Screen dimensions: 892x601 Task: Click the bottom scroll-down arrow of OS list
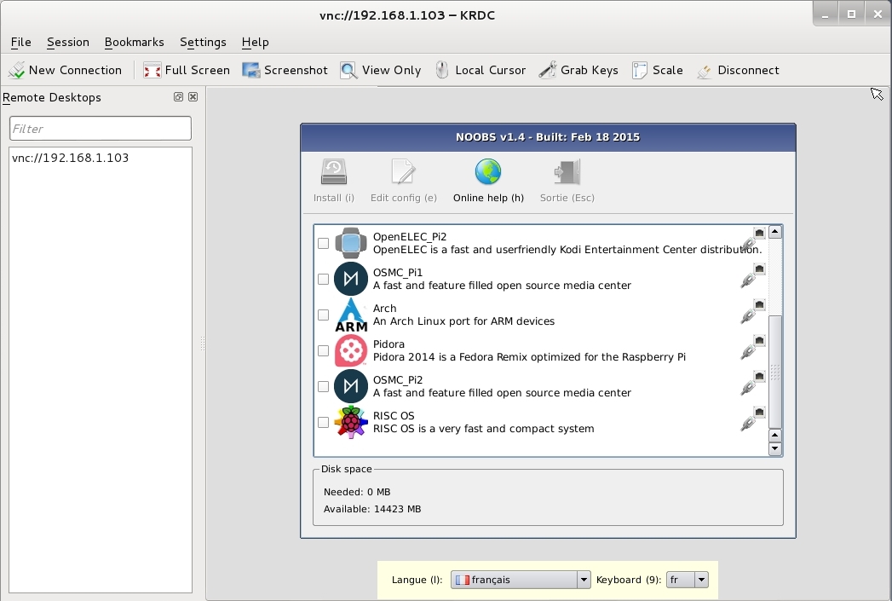pyautogui.click(x=774, y=448)
